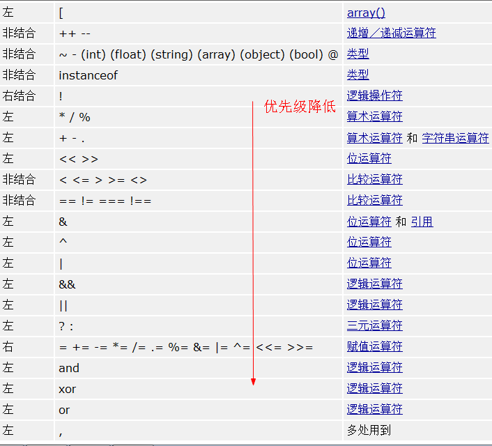Open the 字符串运算符 link

455,138
